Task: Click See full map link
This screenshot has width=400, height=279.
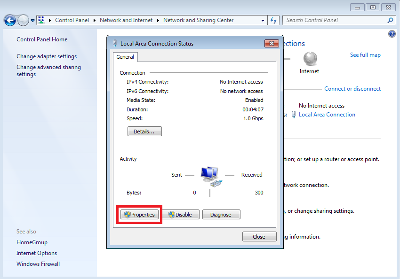Action: 365,55
